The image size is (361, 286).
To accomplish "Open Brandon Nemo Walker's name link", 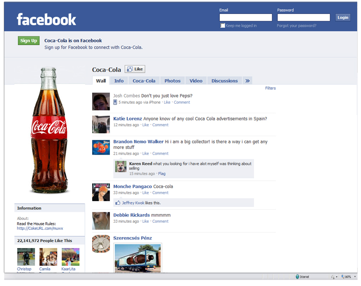I will coord(138,142).
